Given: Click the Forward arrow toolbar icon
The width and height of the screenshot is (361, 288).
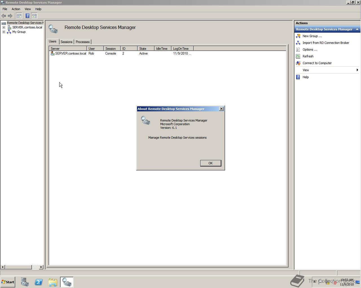Looking at the screenshot, I should pos(10,16).
